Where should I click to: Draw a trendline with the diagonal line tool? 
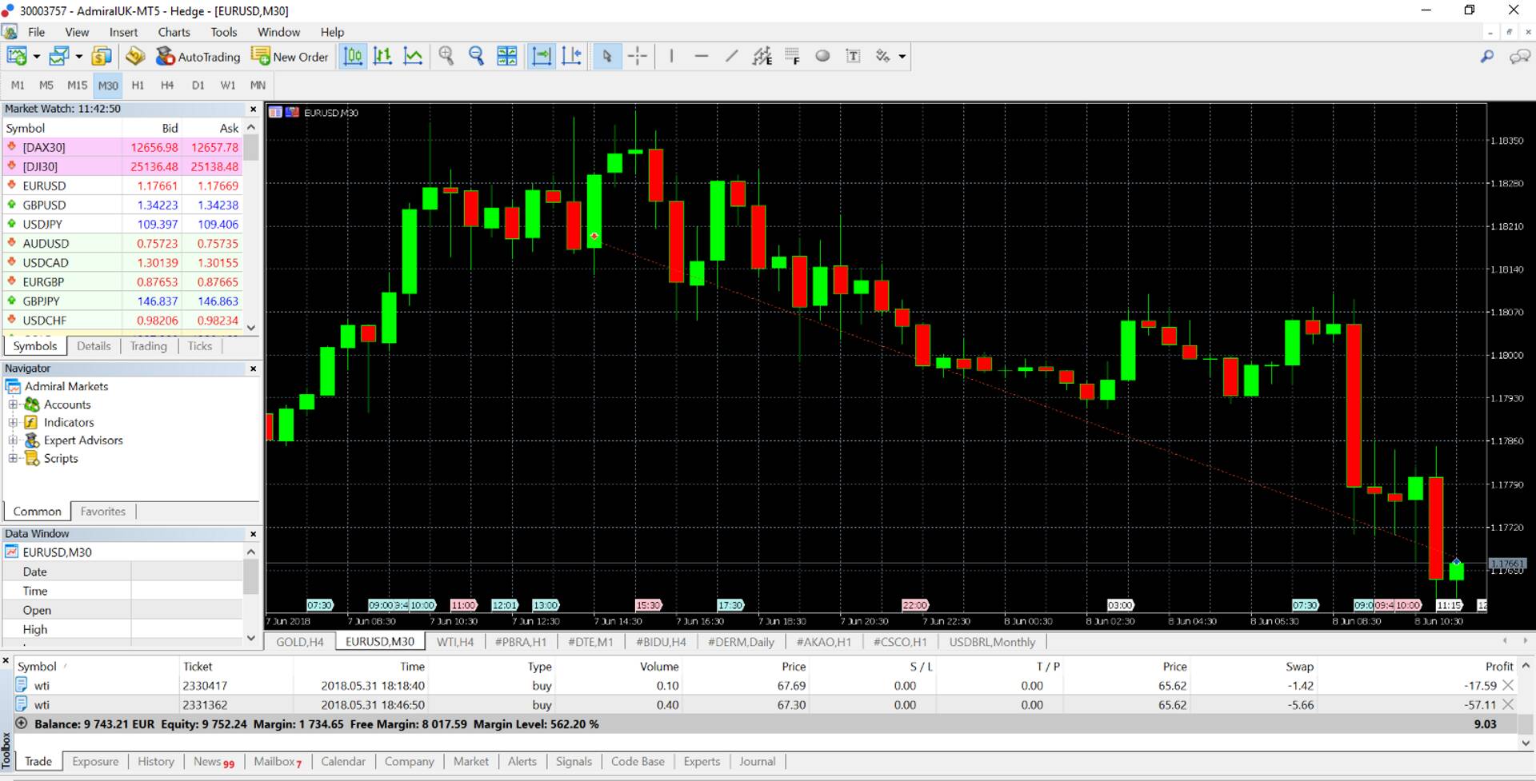click(x=731, y=56)
